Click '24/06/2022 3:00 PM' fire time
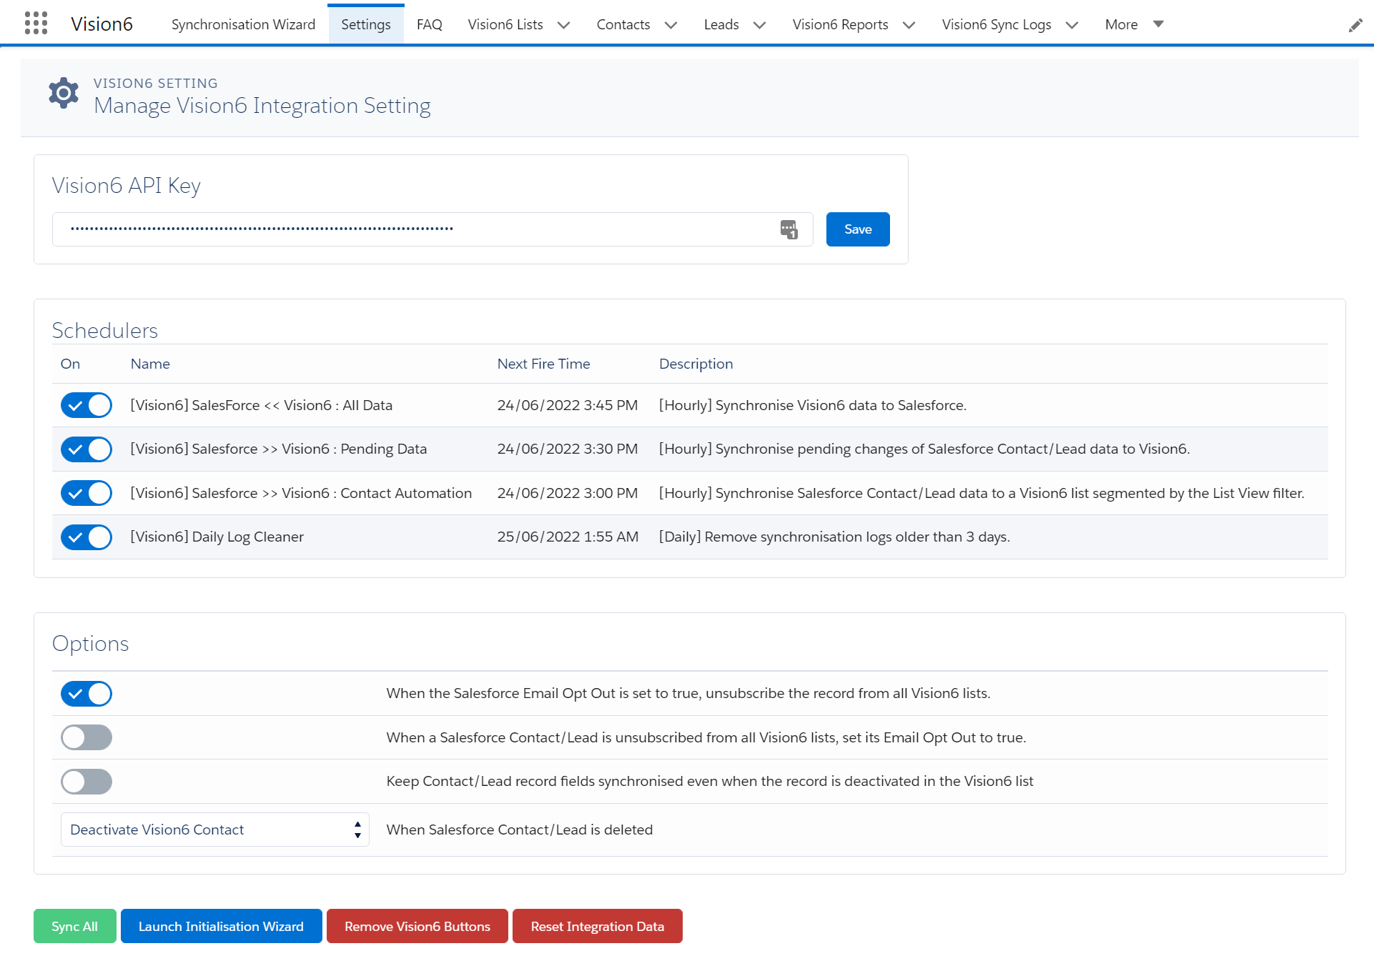The width and height of the screenshot is (1374, 961). pyautogui.click(x=568, y=493)
